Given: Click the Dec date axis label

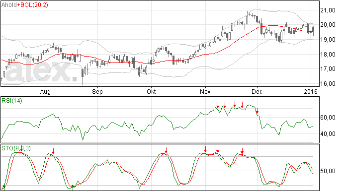Looking at the screenshot, I should pos(257,91).
